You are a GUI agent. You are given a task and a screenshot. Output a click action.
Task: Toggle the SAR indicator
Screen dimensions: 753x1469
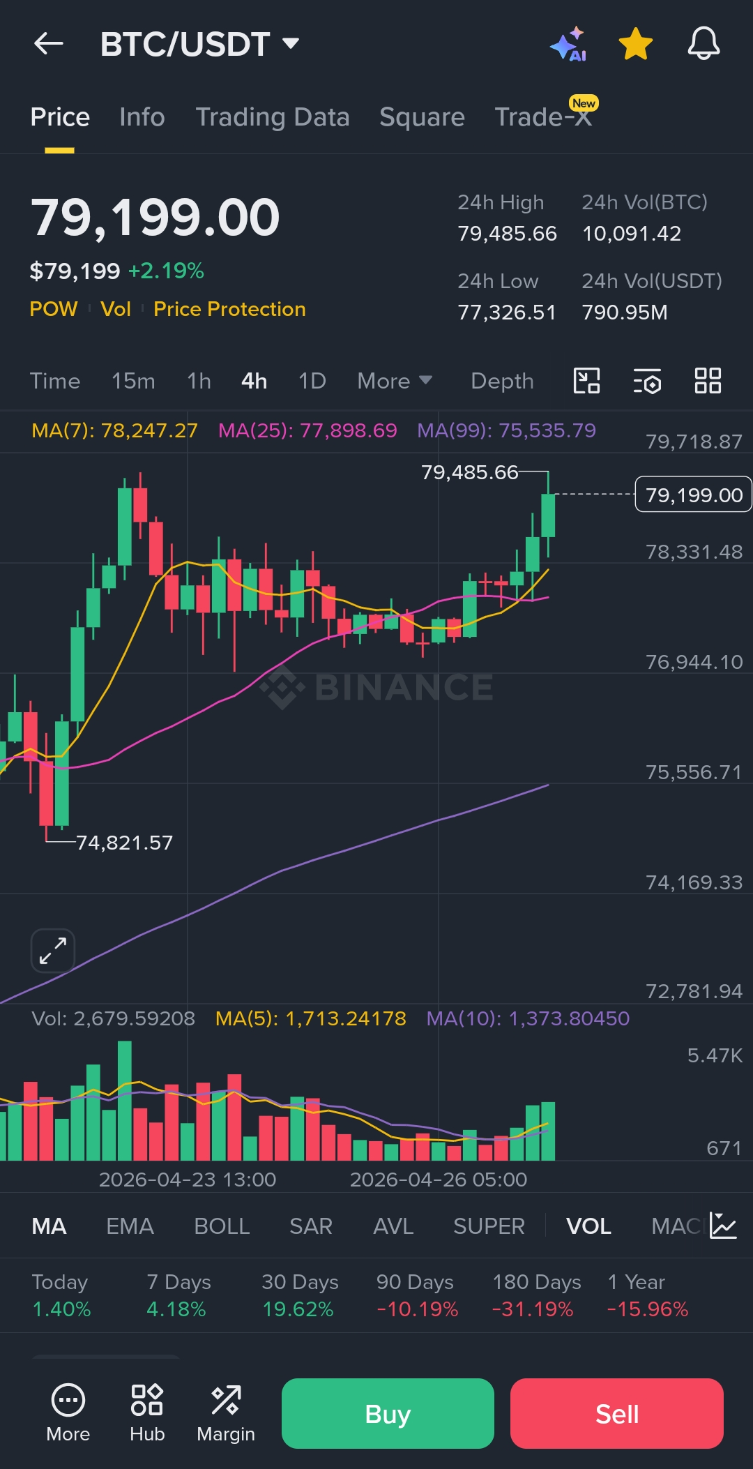tap(311, 1226)
